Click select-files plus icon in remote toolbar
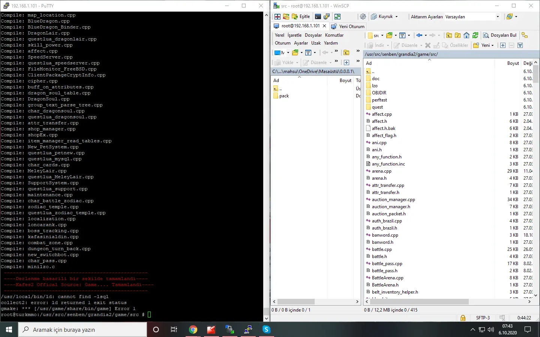The height and width of the screenshot is (337, 540). pyautogui.click(x=503, y=45)
